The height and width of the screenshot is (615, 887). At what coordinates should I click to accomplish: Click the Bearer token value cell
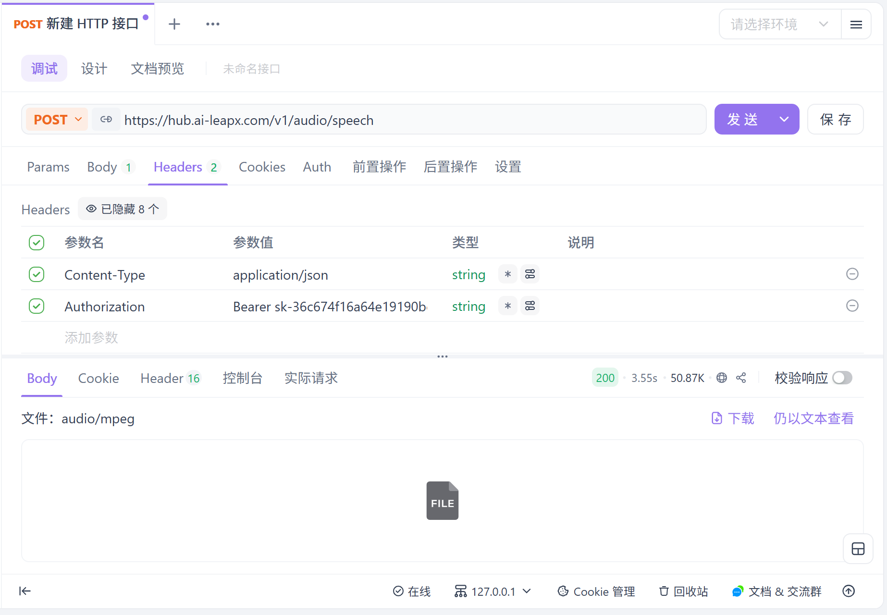pyautogui.click(x=330, y=307)
